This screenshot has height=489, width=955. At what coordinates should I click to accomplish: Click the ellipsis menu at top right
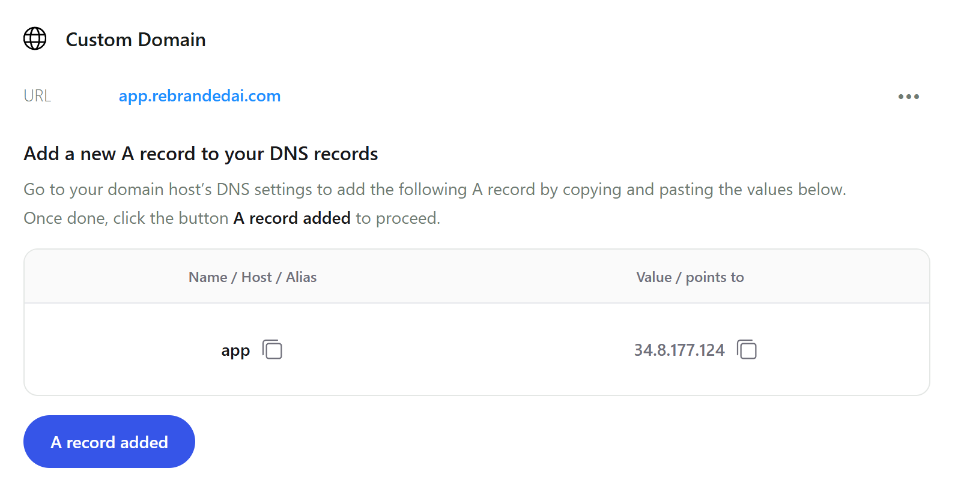click(909, 96)
